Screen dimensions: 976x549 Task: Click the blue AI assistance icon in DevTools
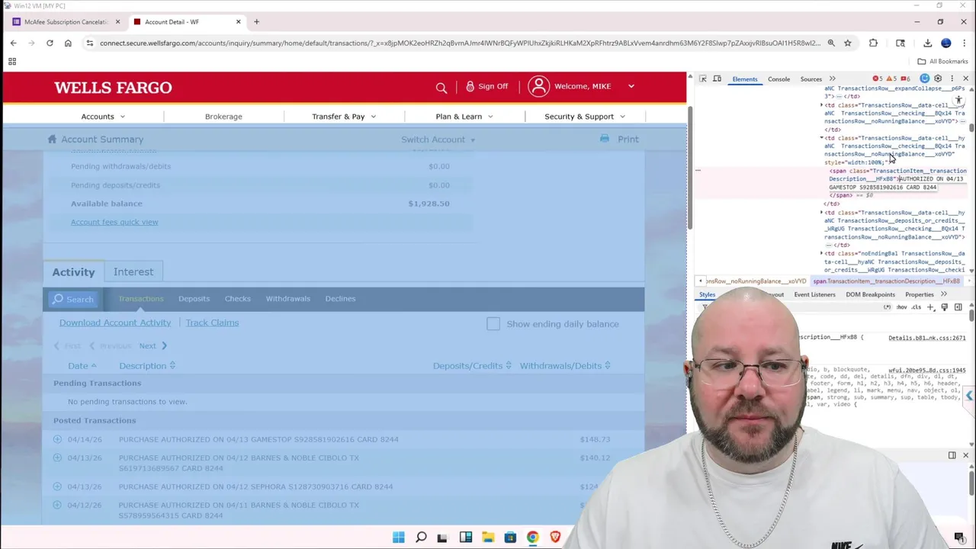pyautogui.click(x=925, y=79)
